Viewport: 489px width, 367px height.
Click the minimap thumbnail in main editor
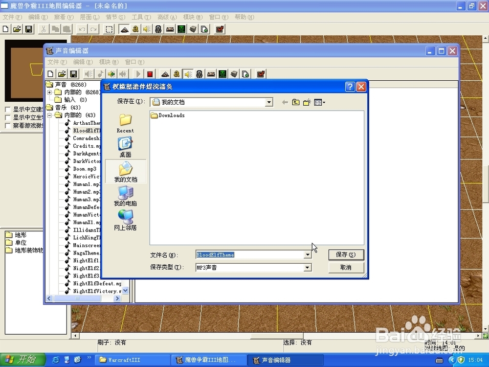coord(24,70)
